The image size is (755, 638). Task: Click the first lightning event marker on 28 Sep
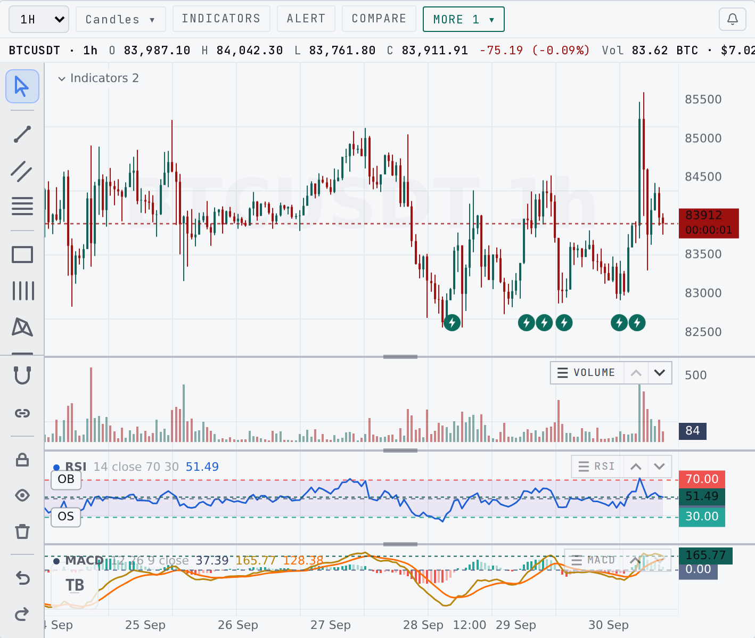[452, 322]
